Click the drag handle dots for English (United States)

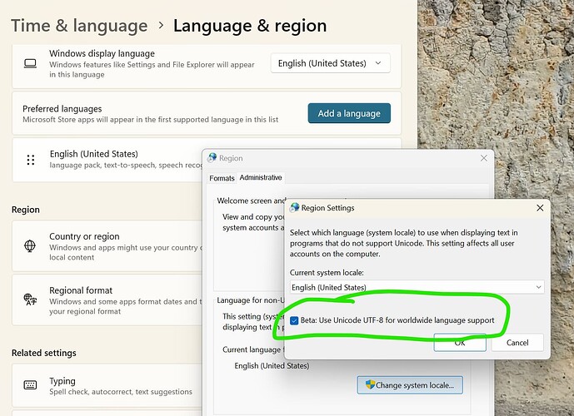[31, 160]
